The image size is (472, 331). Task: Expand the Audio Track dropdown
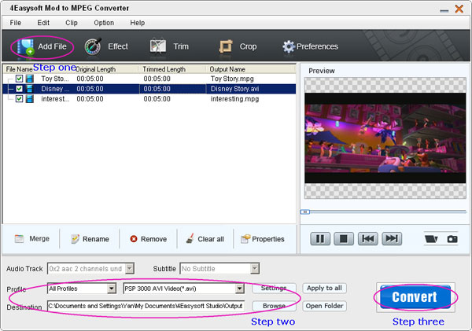point(130,268)
